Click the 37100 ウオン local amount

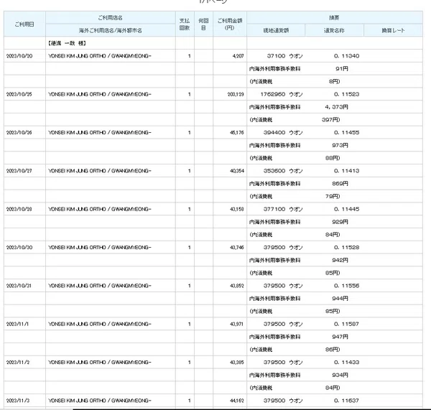click(284, 56)
